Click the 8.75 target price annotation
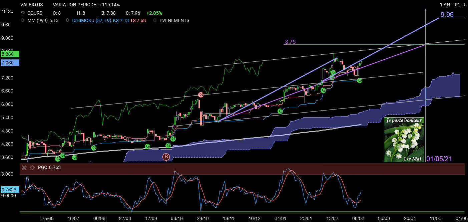 pyautogui.click(x=290, y=42)
